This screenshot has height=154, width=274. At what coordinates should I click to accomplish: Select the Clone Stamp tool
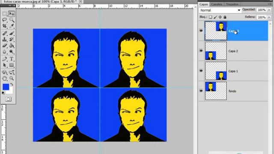click(x=5, y=39)
